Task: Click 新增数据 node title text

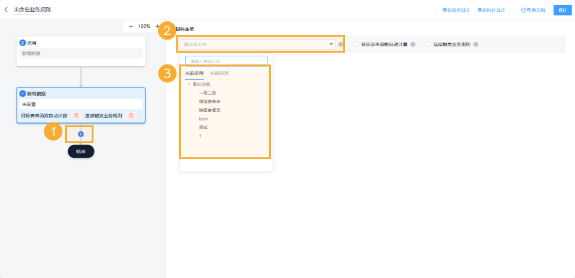Action: tap(36, 93)
